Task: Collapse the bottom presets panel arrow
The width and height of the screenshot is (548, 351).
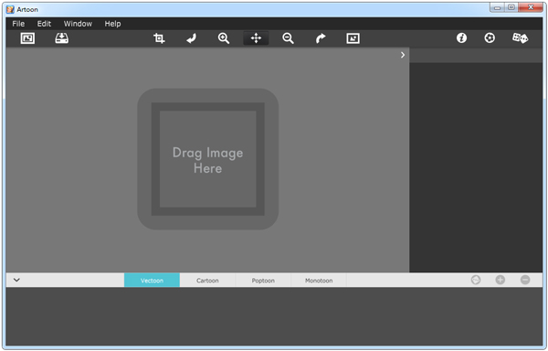Action: pyautogui.click(x=16, y=280)
